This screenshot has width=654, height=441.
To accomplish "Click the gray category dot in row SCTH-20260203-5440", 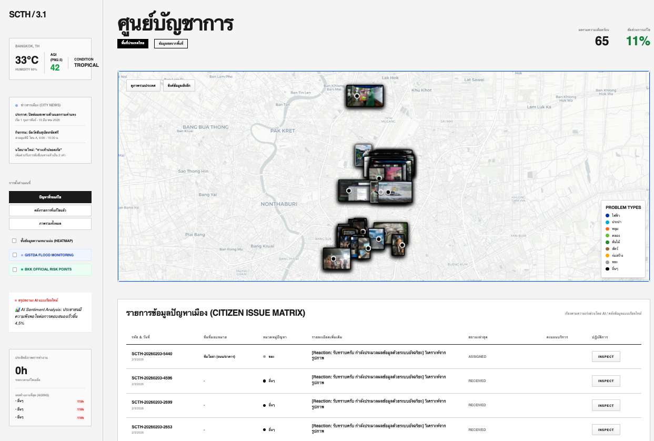I will 264,356.
